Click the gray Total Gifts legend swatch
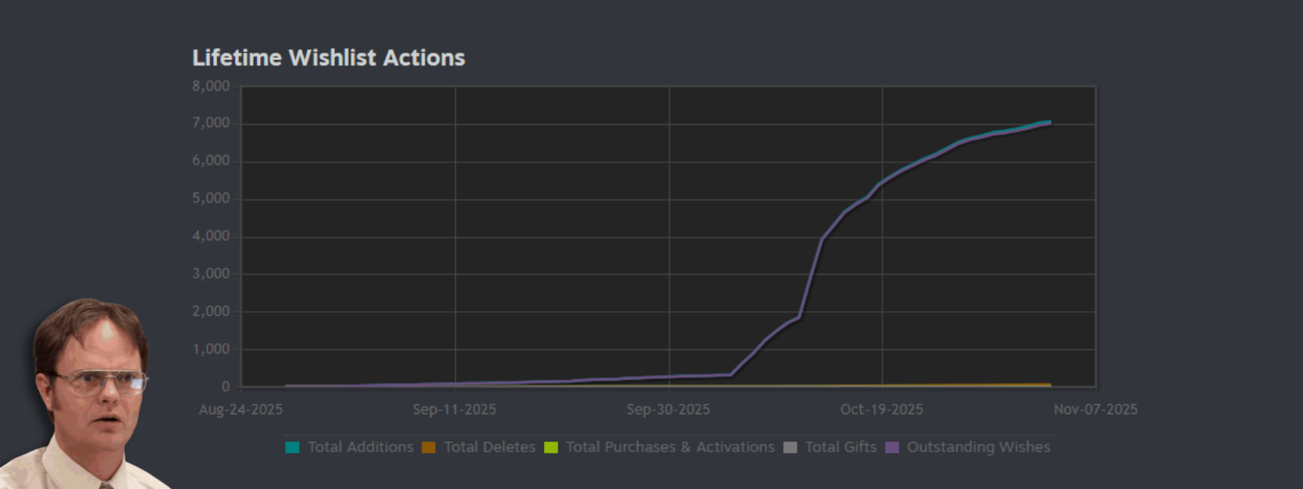This screenshot has height=489, width=1303. 790,448
